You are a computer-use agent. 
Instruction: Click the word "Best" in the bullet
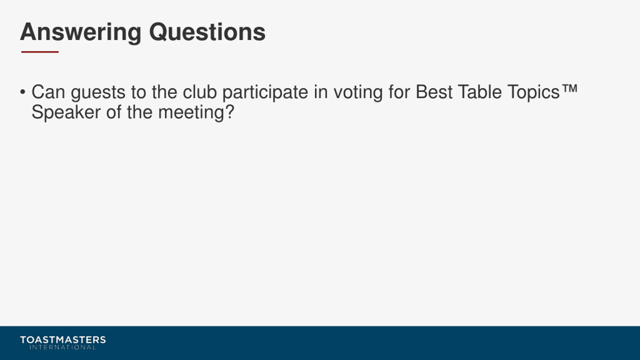pyautogui.click(x=434, y=92)
